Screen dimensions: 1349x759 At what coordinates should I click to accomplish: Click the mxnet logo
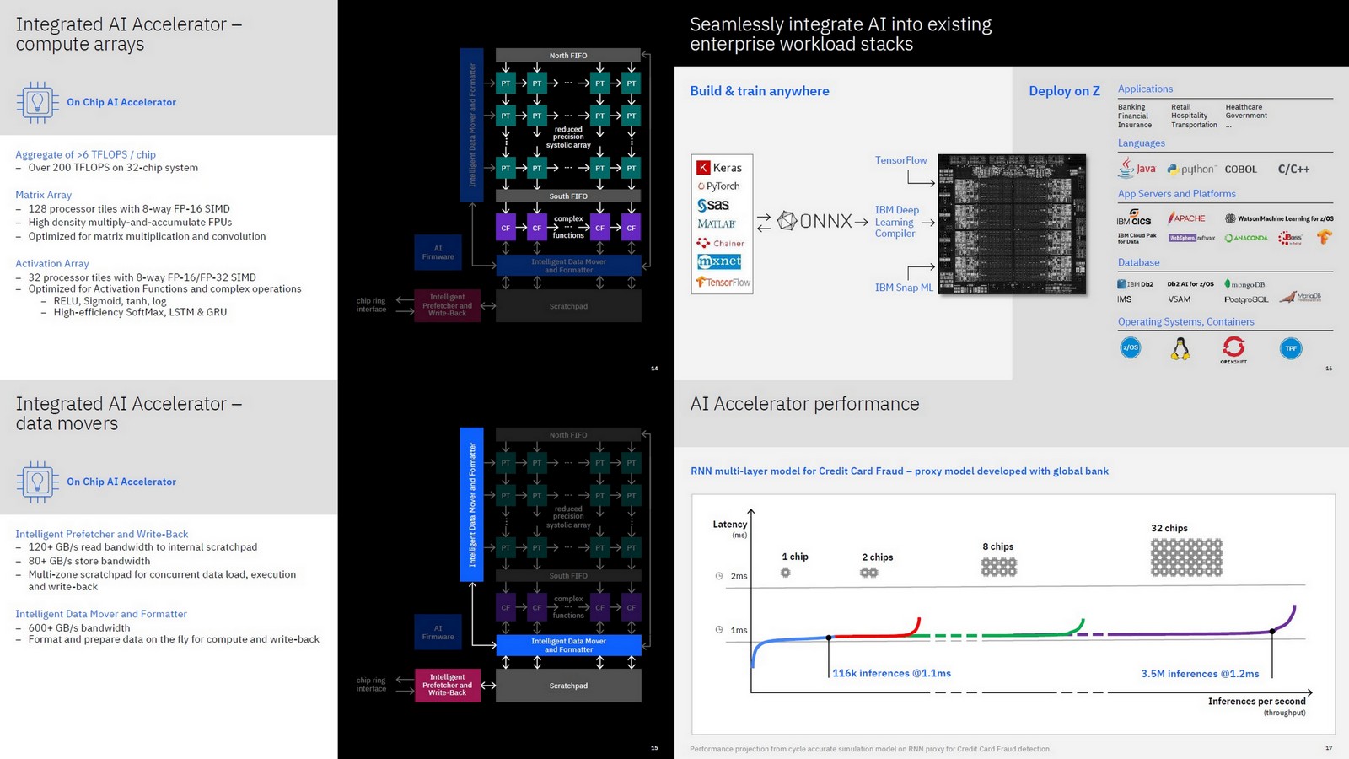(x=721, y=261)
